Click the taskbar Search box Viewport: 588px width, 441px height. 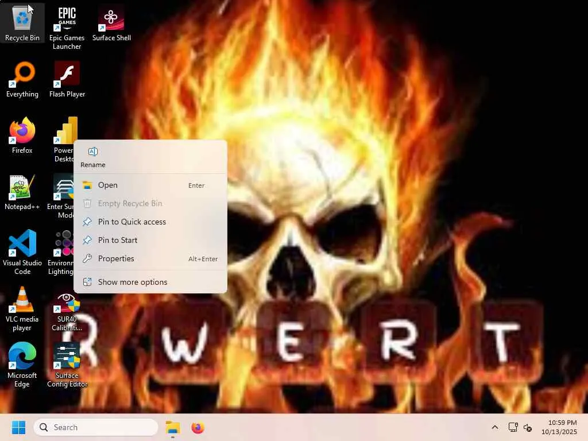[96, 427]
